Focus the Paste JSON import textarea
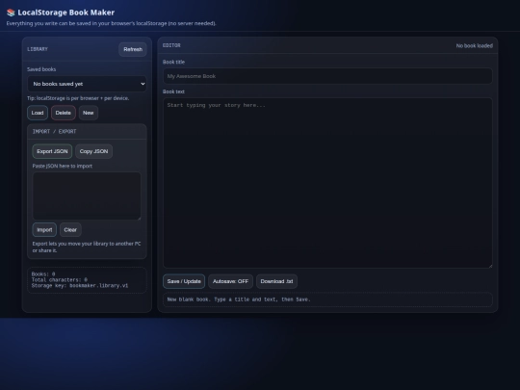 coord(87,196)
